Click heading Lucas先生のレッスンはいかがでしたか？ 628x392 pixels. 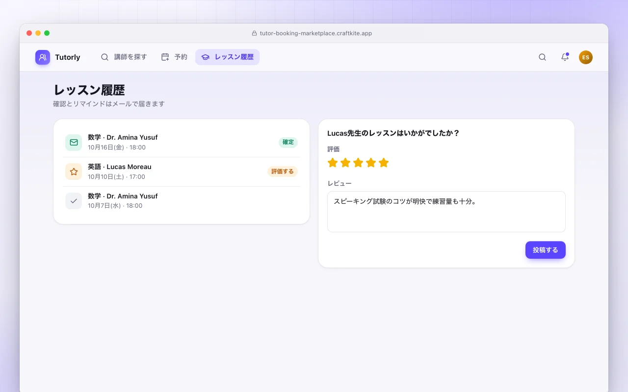pos(393,133)
